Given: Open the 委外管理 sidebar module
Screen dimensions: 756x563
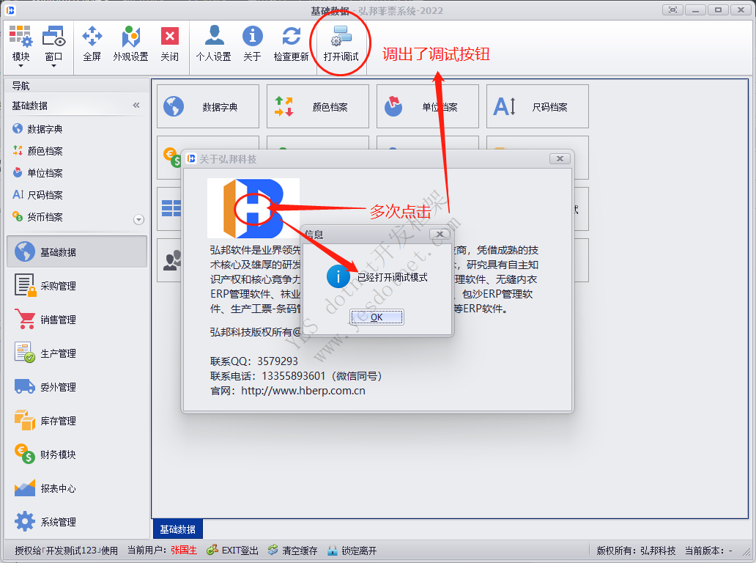Looking at the screenshot, I should 77,387.
